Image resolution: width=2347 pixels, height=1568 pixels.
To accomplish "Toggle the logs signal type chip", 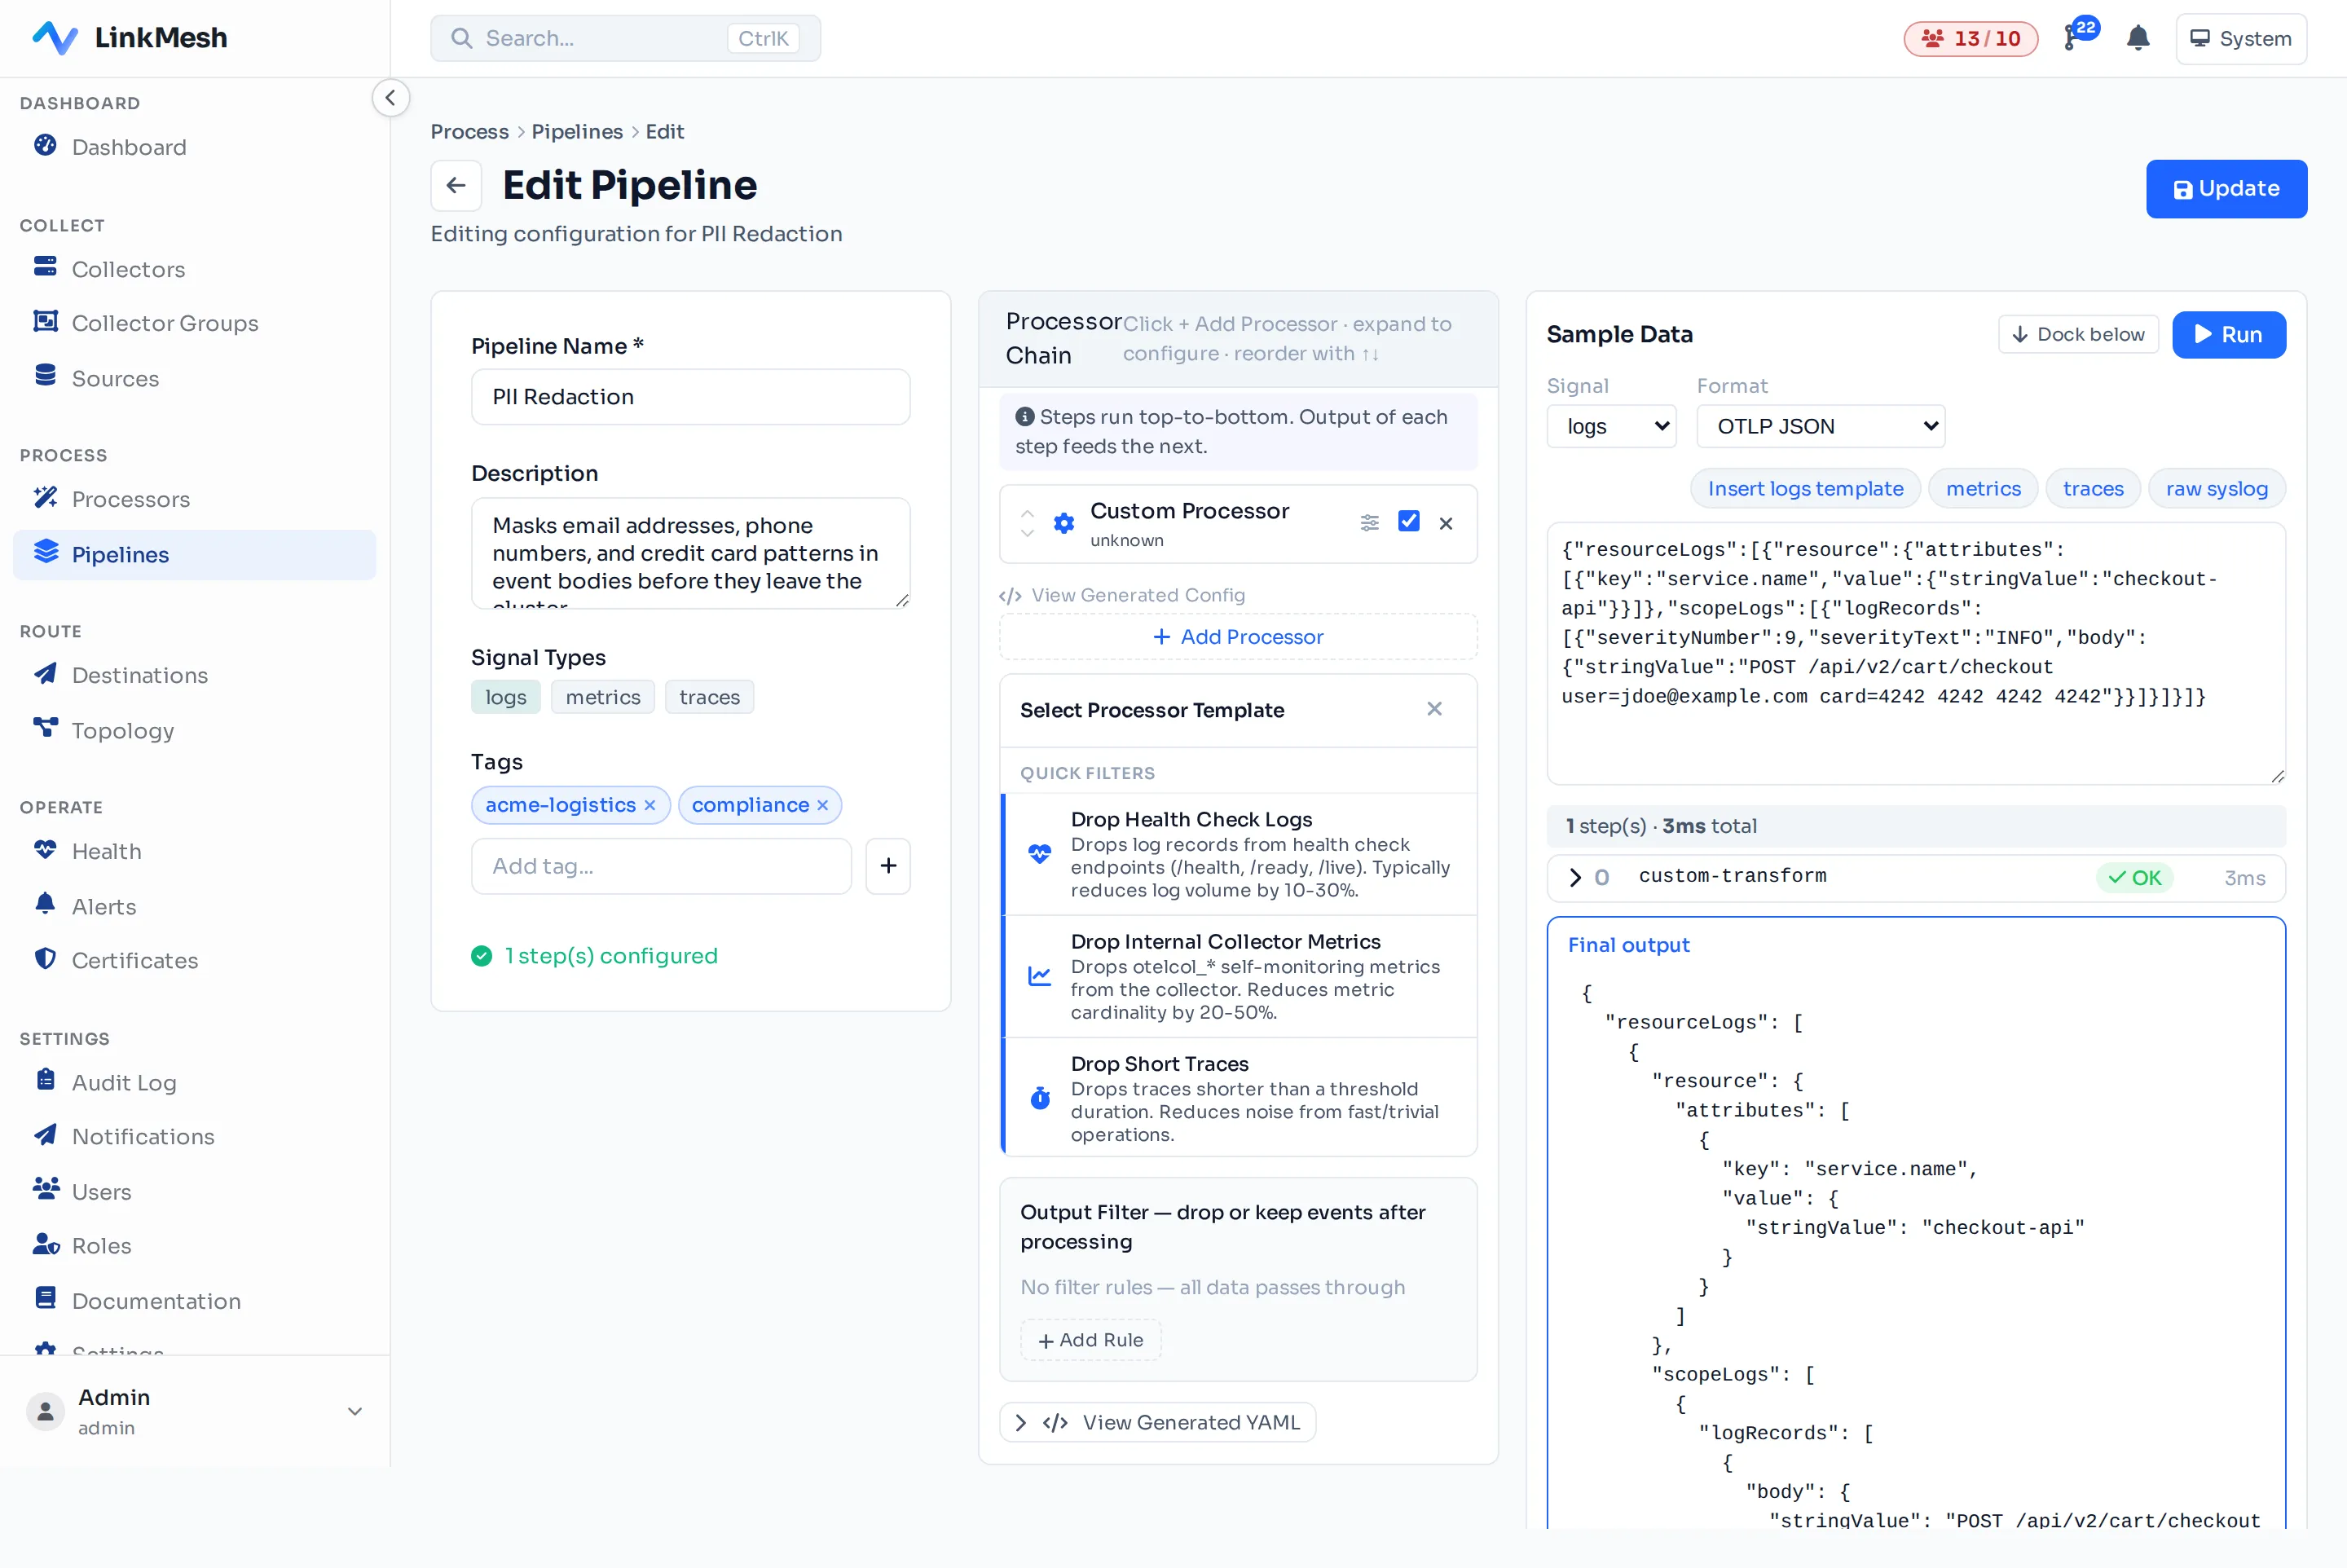I will (x=505, y=697).
